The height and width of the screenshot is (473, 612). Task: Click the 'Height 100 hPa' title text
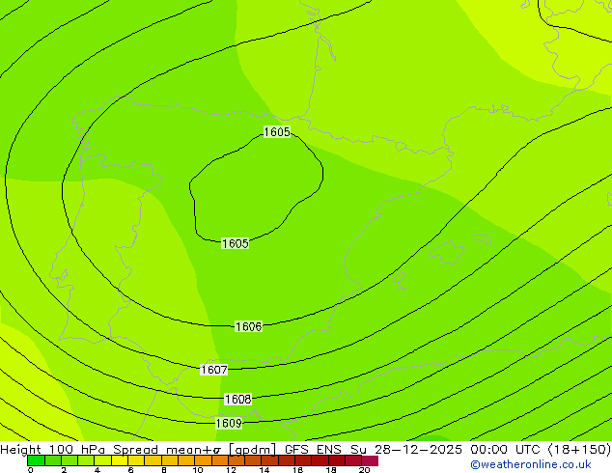pyautogui.click(x=53, y=449)
